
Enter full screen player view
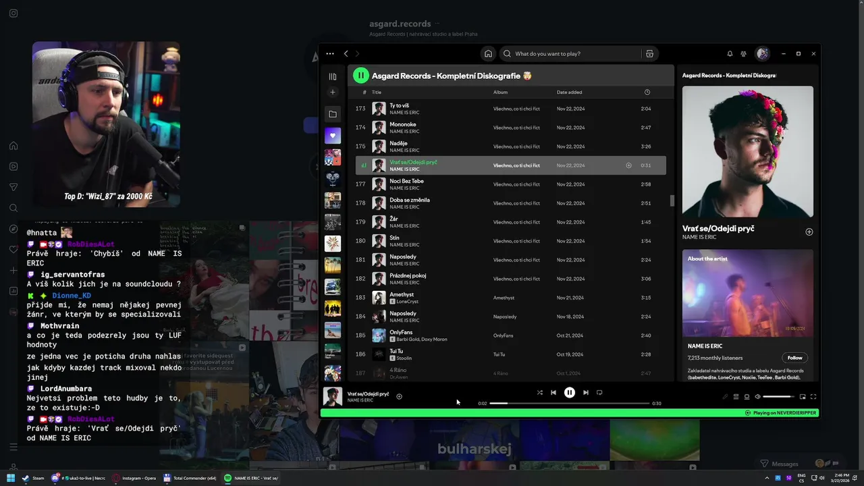(813, 397)
